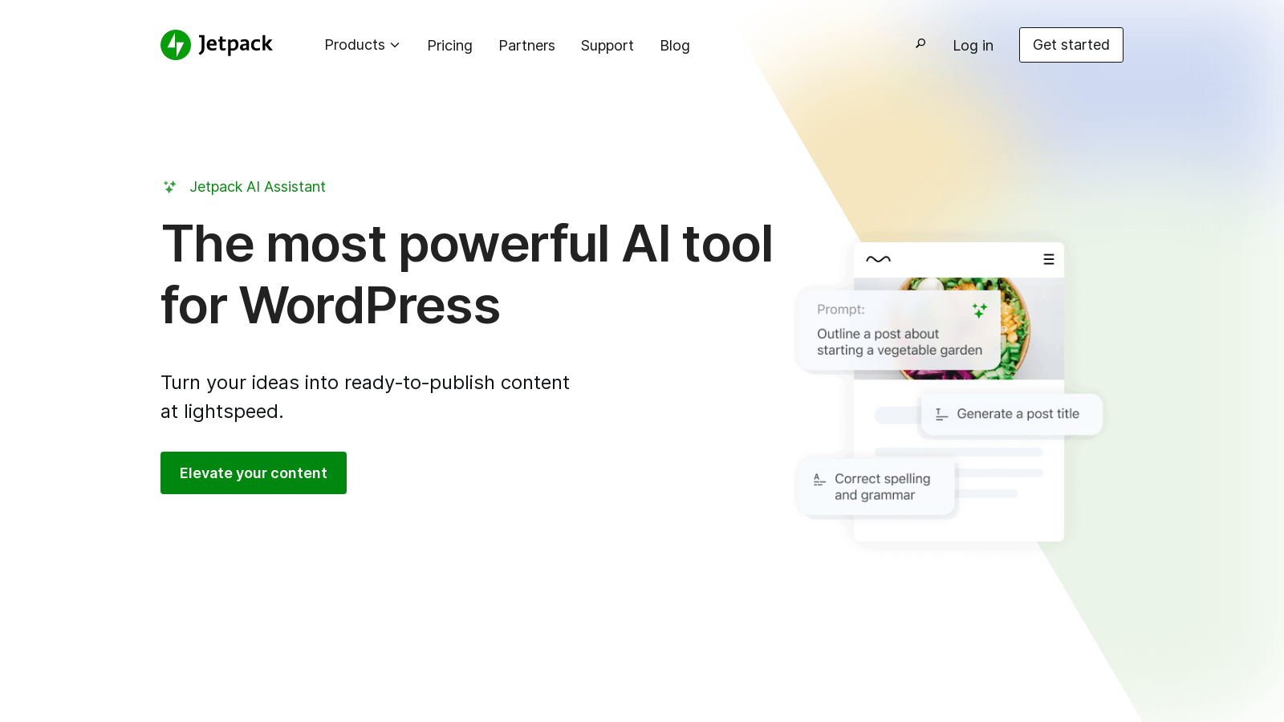Click the green Jetpack lightning bolt logo
The image size is (1284, 722).
coord(176,45)
